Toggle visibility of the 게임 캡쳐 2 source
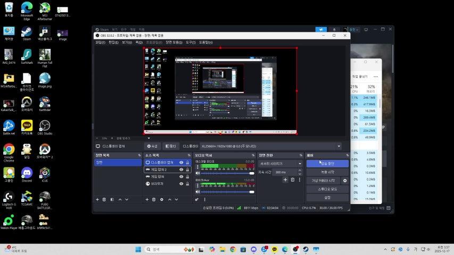This screenshot has height=255, width=454. click(181, 169)
